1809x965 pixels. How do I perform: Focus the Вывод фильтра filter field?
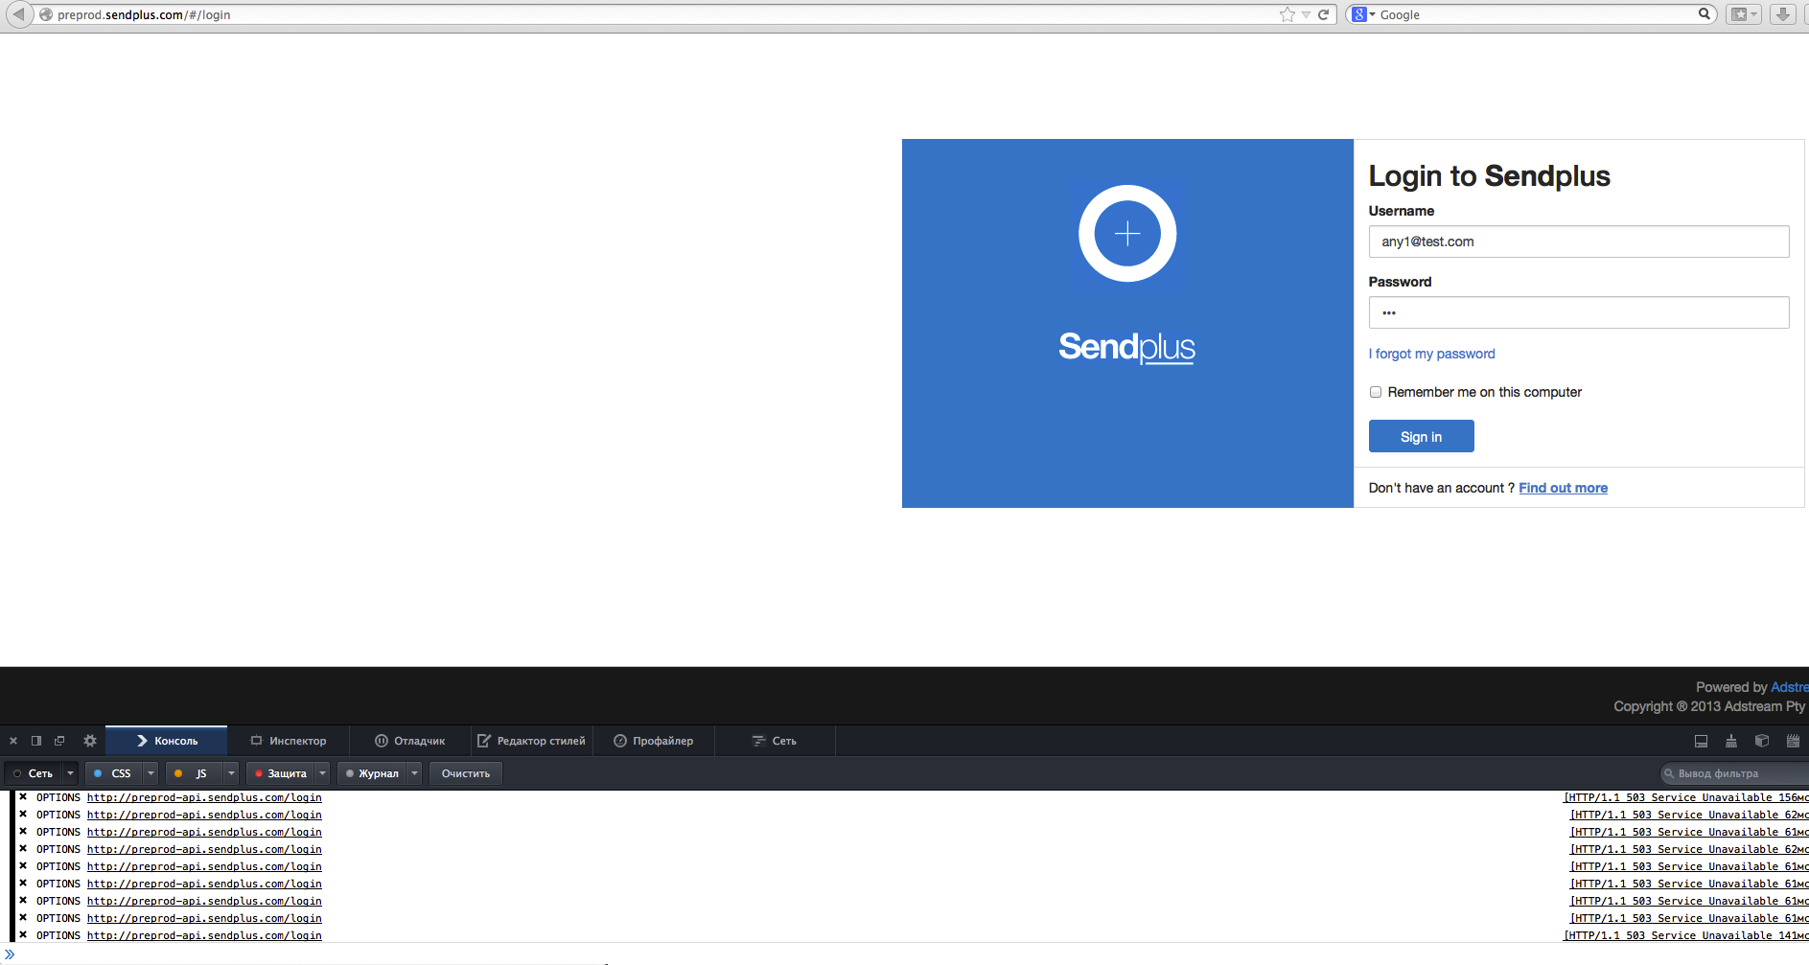coord(1735,773)
